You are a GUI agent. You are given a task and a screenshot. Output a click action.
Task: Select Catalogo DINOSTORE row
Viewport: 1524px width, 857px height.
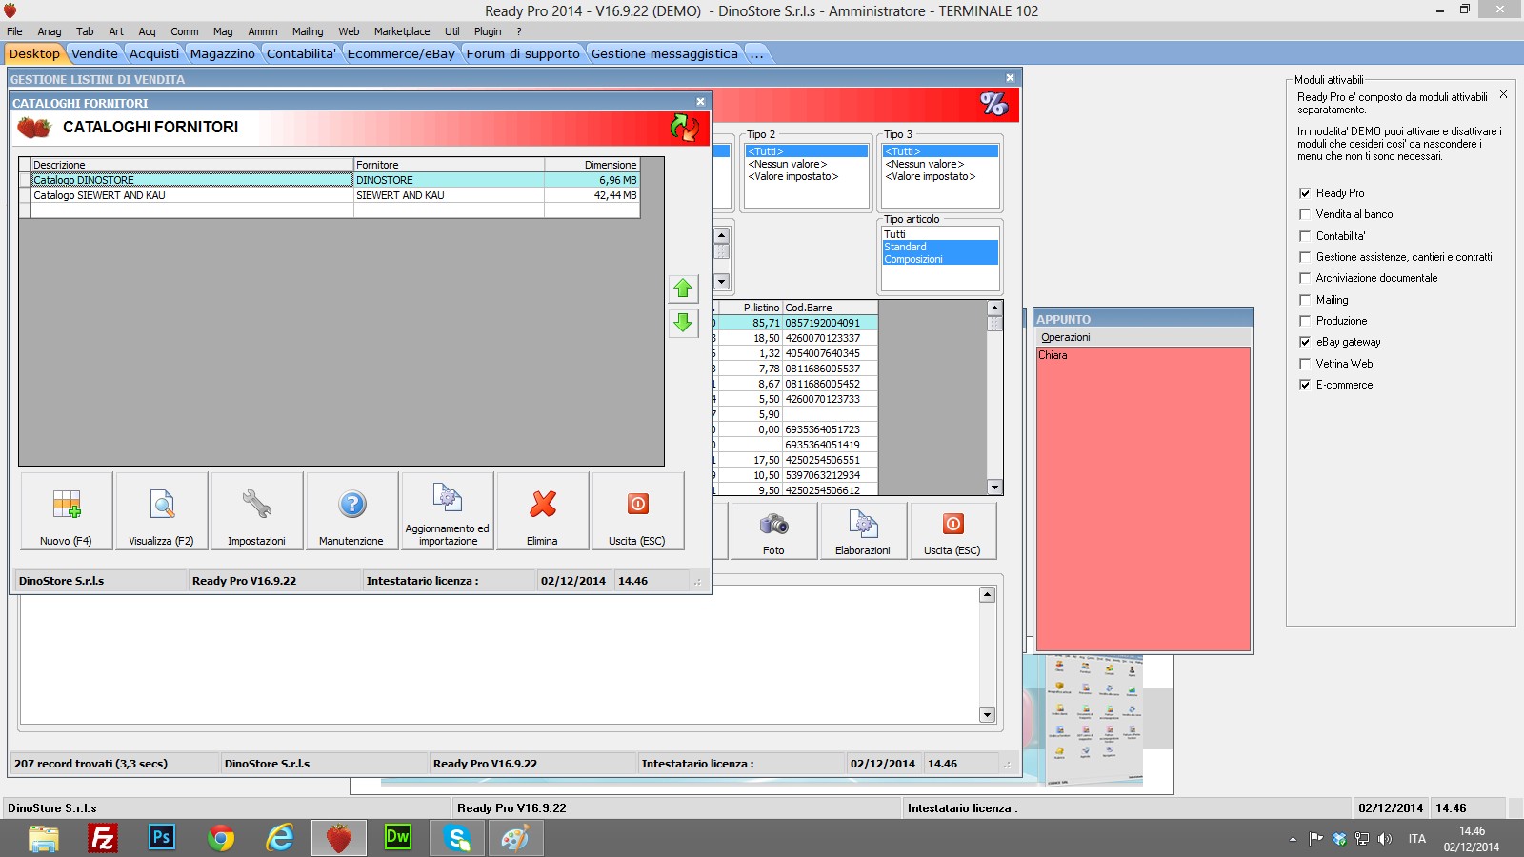click(330, 180)
